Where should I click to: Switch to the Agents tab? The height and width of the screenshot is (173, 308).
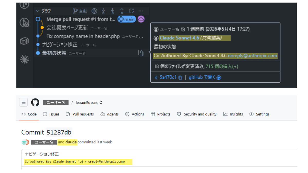110,114
